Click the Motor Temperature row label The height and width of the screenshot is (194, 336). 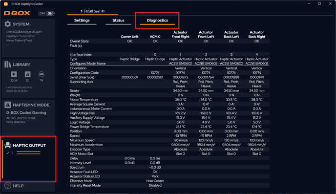click(x=84, y=100)
